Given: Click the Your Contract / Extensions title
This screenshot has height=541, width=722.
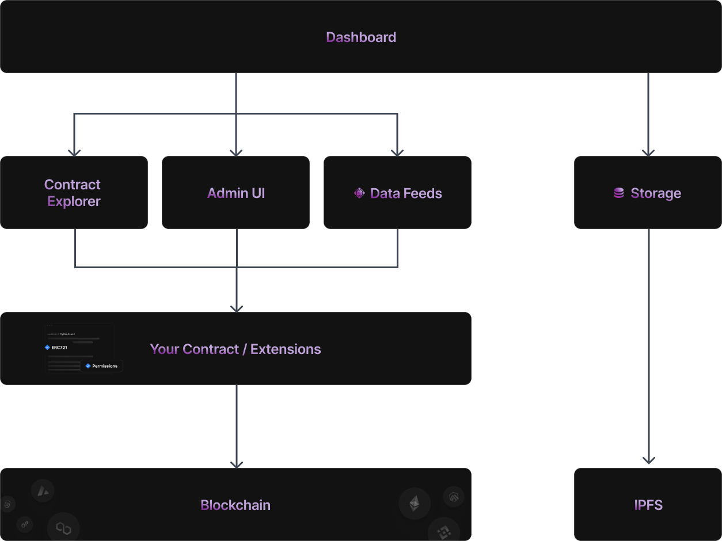Looking at the screenshot, I should point(235,349).
